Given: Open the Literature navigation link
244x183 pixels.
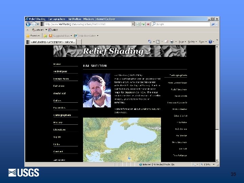Looking at the screenshot, I should click(59, 129).
